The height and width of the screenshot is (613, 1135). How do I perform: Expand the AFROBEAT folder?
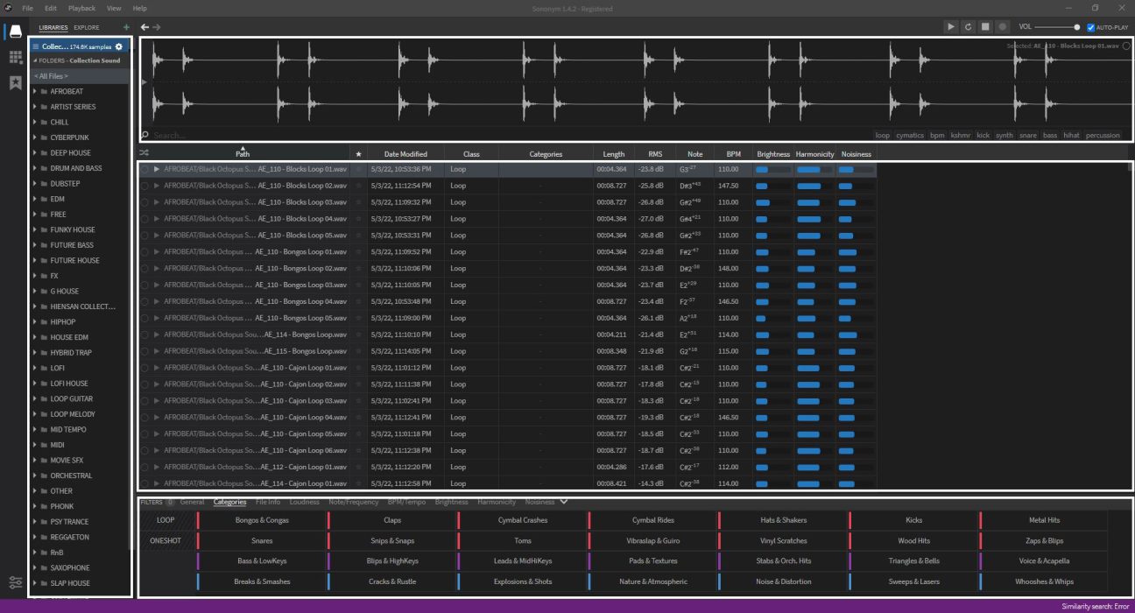click(x=34, y=91)
